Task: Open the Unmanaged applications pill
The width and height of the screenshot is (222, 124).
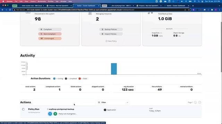Action: tap(50, 39)
